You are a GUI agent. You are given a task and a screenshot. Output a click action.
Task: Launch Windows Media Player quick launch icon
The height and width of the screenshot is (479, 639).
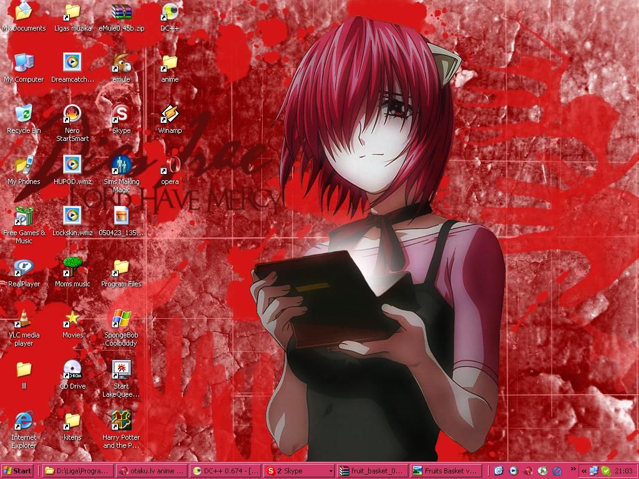point(514,471)
